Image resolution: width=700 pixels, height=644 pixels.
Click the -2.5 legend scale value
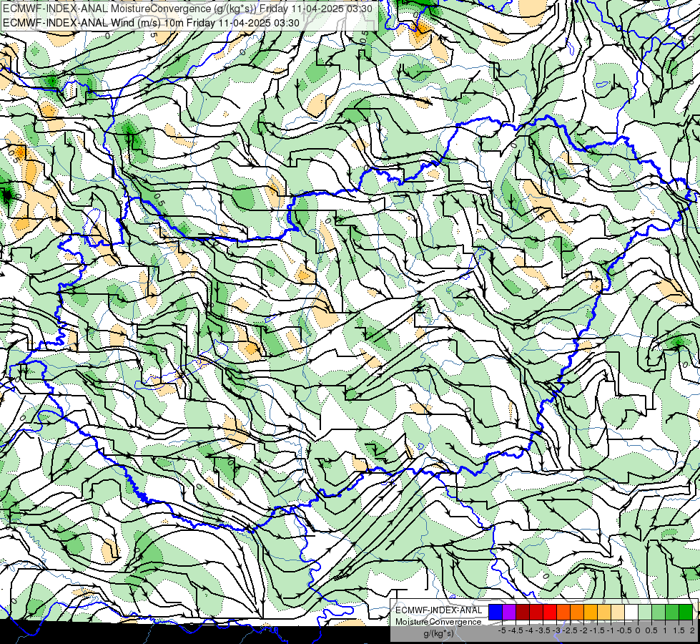pyautogui.click(x=570, y=630)
